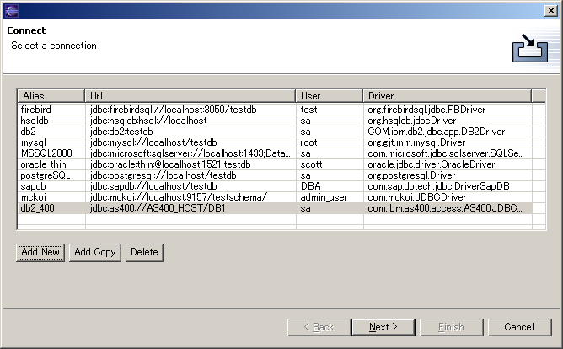Click the jdbc:hsqldb:hsql://localhost url cell
This screenshot has width=563, height=349.
(x=148, y=121)
